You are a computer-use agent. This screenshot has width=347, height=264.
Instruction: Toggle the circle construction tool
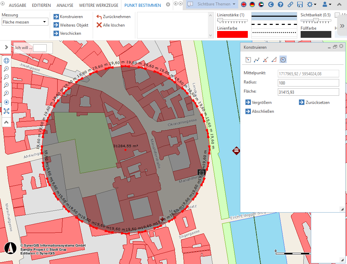click(x=283, y=60)
